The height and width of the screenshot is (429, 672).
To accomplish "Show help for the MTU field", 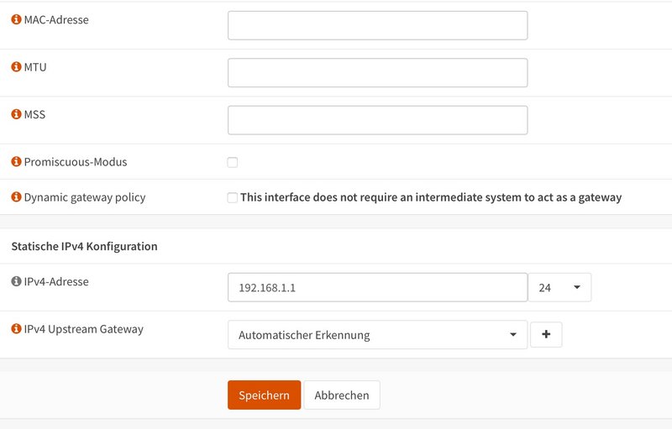I will (16, 67).
